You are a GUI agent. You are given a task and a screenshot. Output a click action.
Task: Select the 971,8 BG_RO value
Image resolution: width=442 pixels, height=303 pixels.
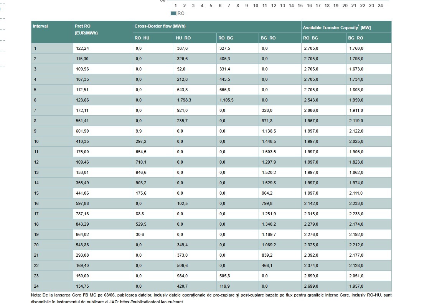click(x=267, y=121)
